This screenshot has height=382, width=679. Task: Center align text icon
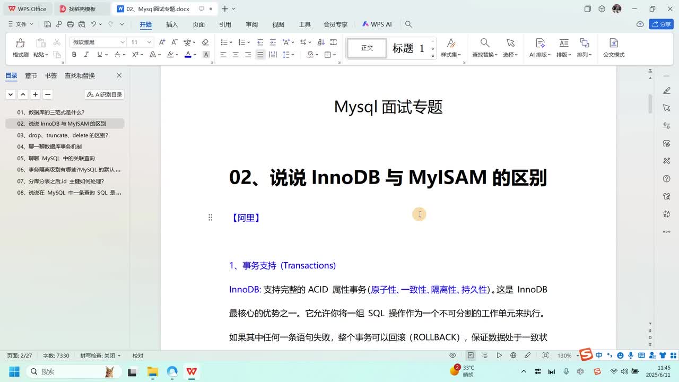236,55
